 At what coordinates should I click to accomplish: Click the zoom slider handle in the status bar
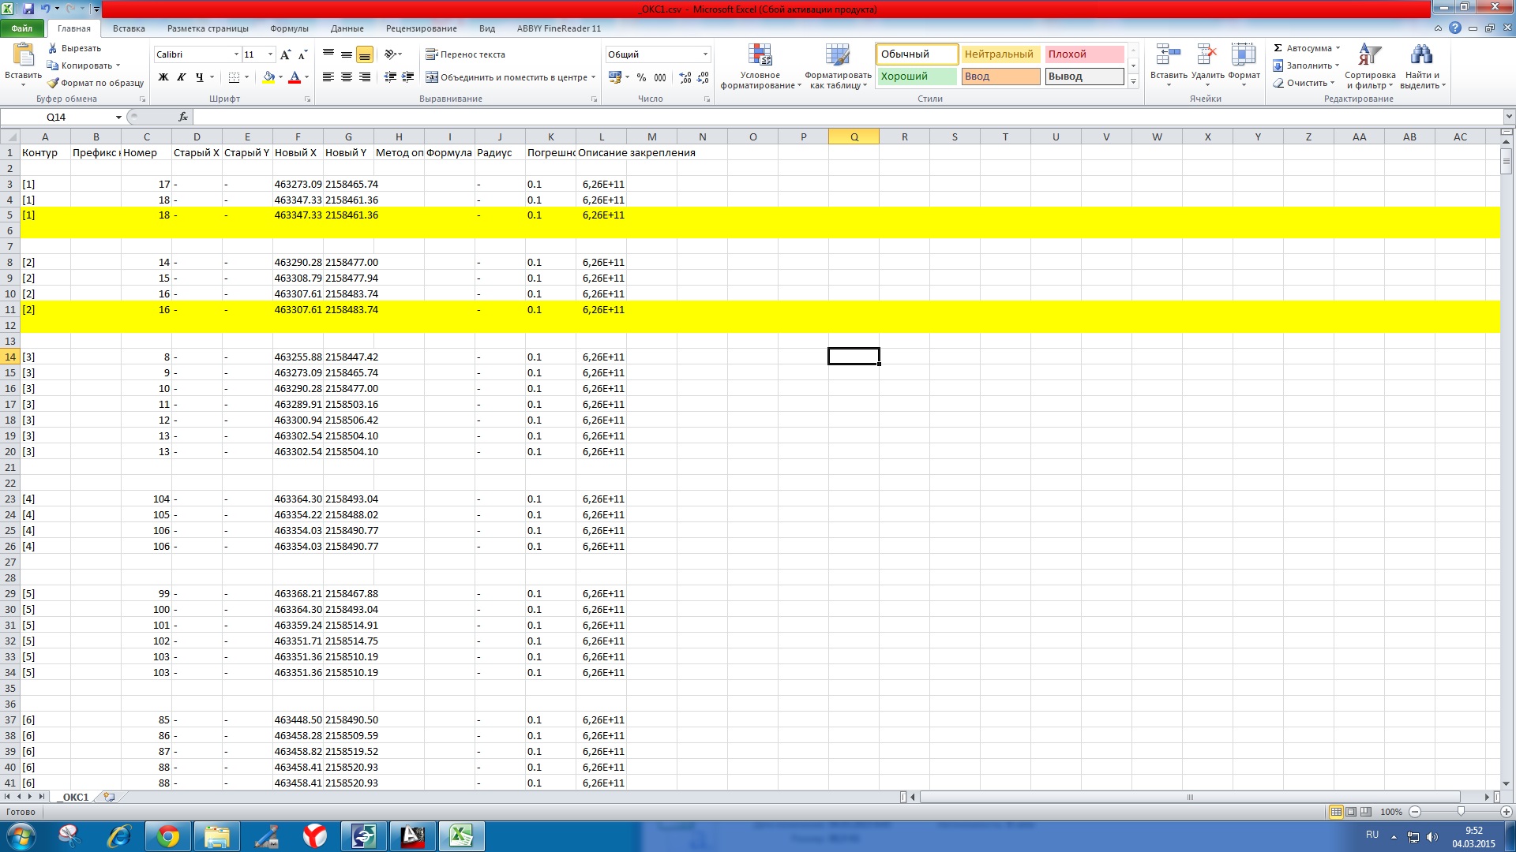coord(1461,811)
